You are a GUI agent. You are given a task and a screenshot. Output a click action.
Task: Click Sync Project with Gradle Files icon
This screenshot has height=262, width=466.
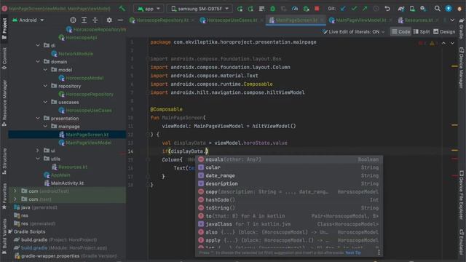click(x=401, y=9)
